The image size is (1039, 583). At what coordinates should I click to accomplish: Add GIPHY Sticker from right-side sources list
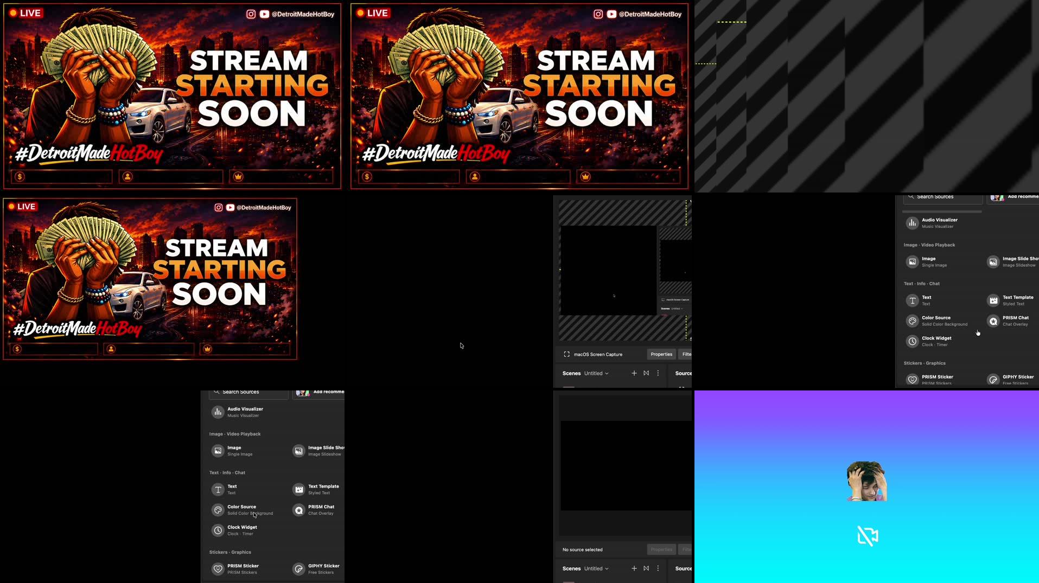[x=1011, y=380]
